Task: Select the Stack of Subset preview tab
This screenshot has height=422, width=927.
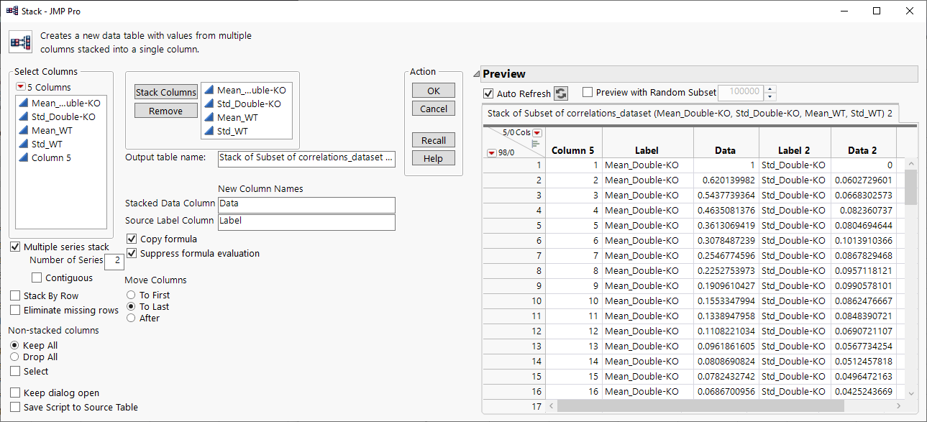Action: 690,114
